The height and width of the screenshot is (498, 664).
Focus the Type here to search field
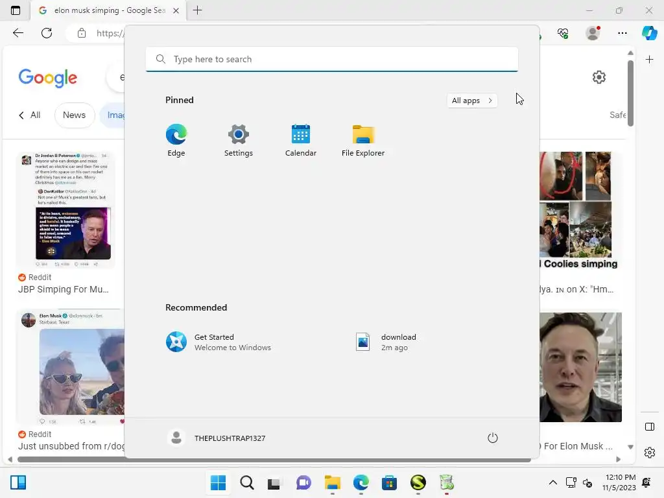coord(331,59)
